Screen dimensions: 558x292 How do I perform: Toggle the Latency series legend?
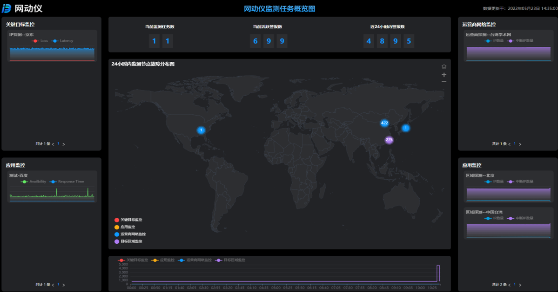coord(62,41)
